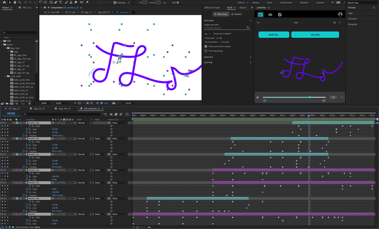The height and width of the screenshot is (229, 379).
Task: Open the viewer magnification 100% dropdown
Action: click(x=46, y=103)
